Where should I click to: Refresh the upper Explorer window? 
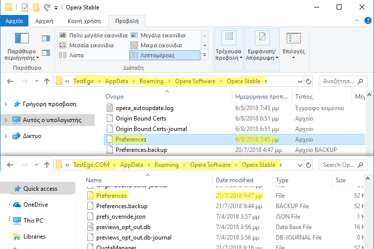[x=309, y=82]
